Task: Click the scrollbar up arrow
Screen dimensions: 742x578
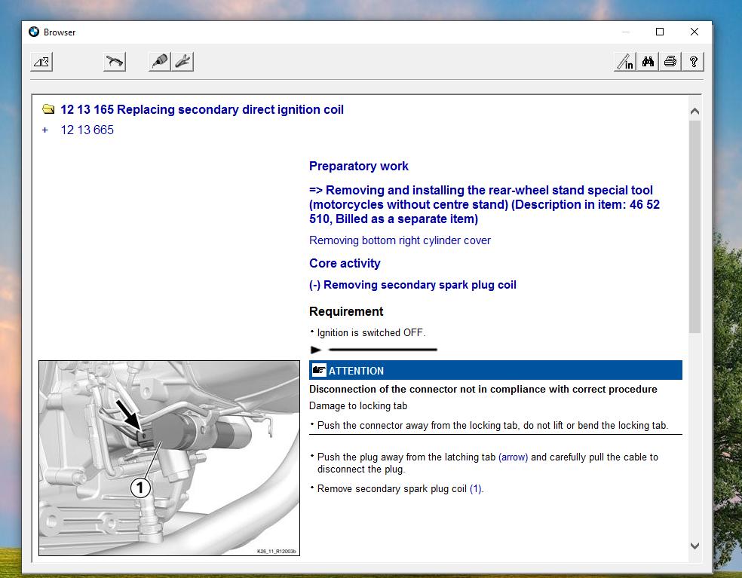Action: coord(694,110)
